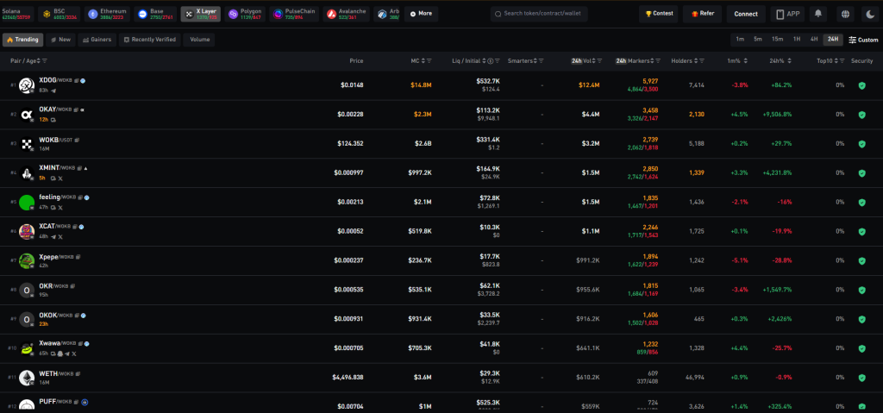Open Xwawa X (Twitter) icon
Image resolution: width=883 pixels, height=413 pixels.
tap(74, 354)
